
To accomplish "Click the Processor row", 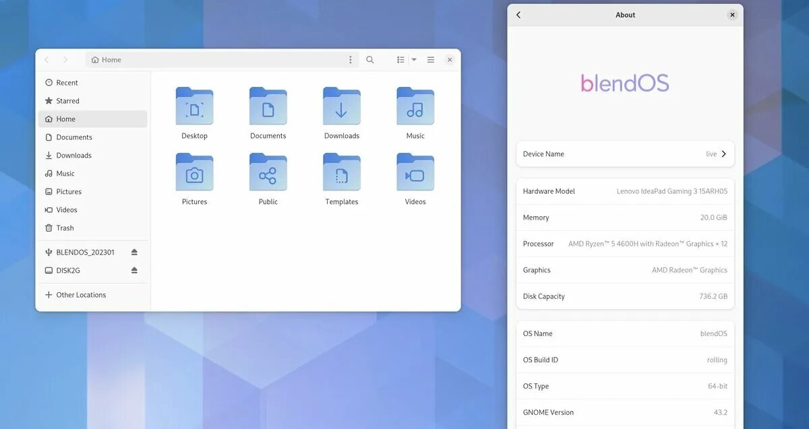I will point(625,244).
